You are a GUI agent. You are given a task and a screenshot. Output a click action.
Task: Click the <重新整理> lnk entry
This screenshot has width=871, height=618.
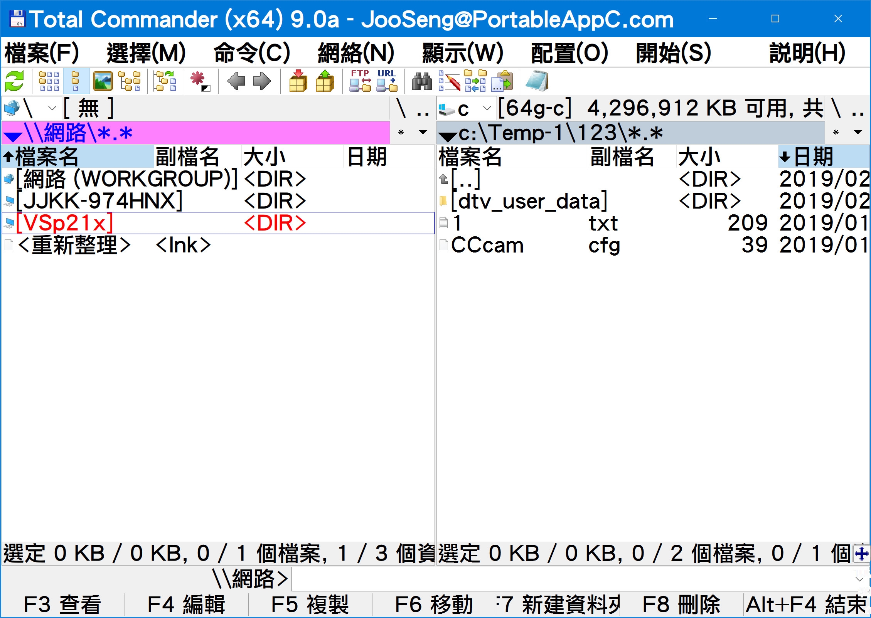click(x=218, y=245)
